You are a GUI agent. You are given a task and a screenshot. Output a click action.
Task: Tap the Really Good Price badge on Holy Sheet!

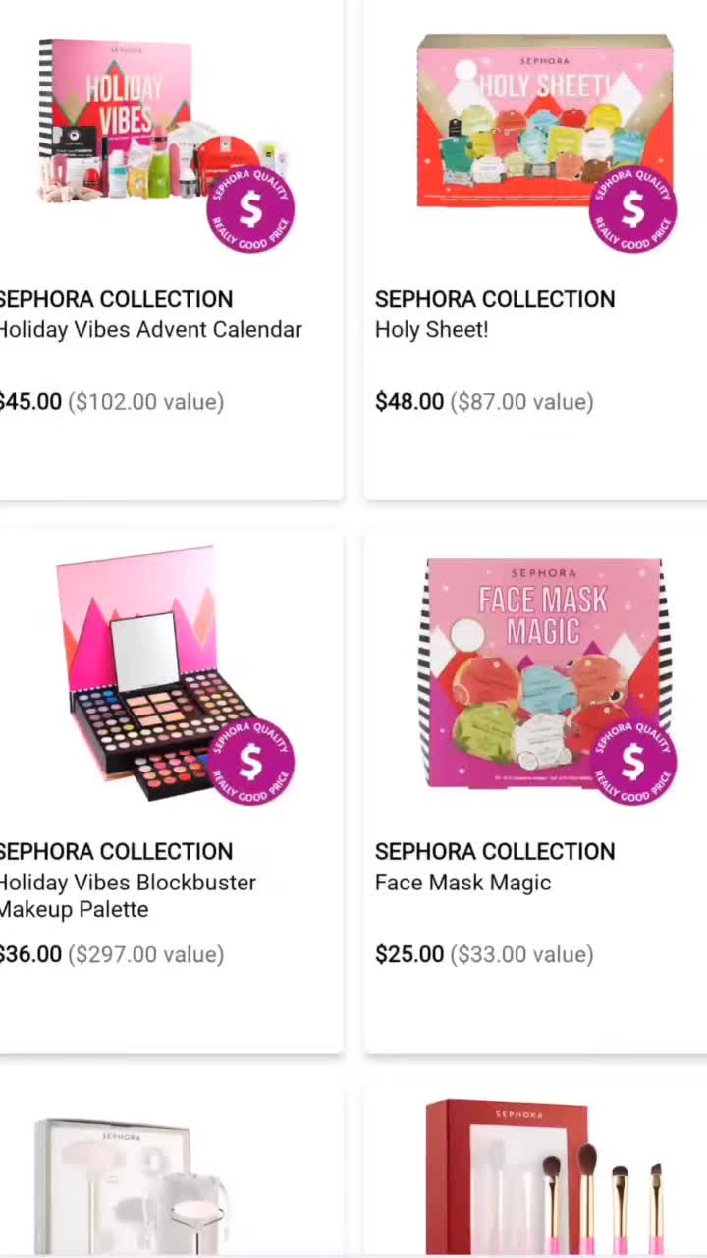click(x=633, y=209)
